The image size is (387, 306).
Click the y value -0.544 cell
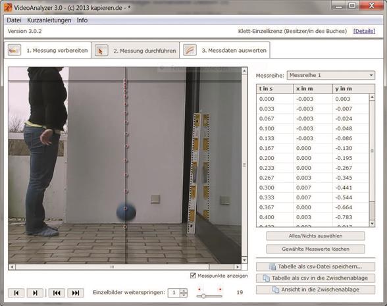tap(351, 197)
